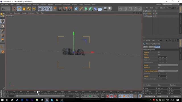Add a light object bulb icon
Image resolution: width=182 pixels, height=102 pixels.
[110, 9]
